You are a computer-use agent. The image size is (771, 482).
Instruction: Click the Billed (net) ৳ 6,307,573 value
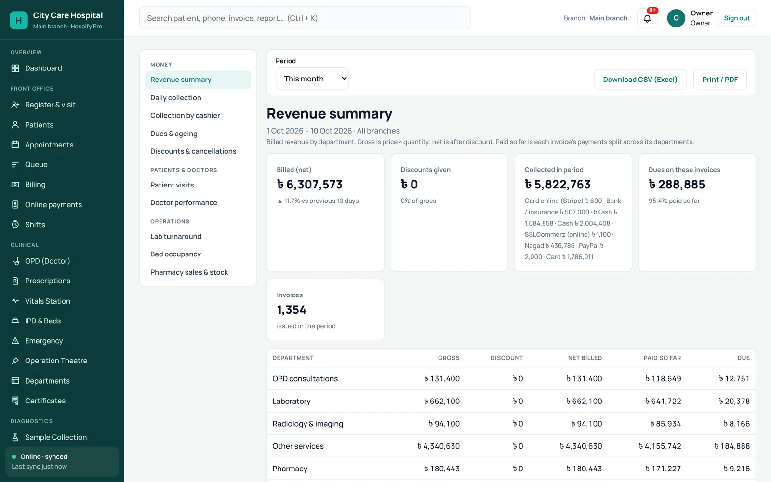(309, 185)
